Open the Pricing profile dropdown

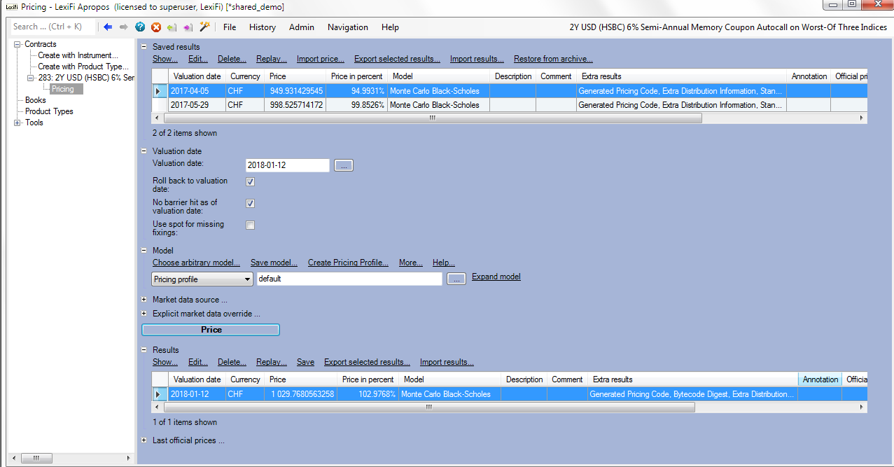click(x=202, y=279)
